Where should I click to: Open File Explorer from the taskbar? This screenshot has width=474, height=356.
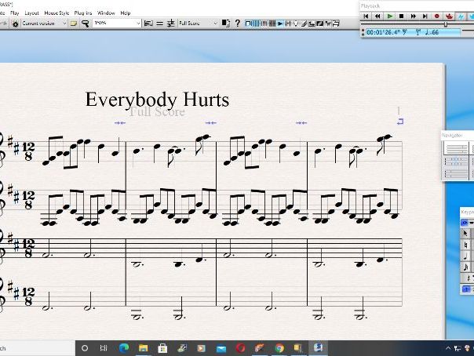(x=144, y=348)
